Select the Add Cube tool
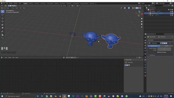This screenshot has width=174, height=98. pyautogui.click(x=2, y=38)
